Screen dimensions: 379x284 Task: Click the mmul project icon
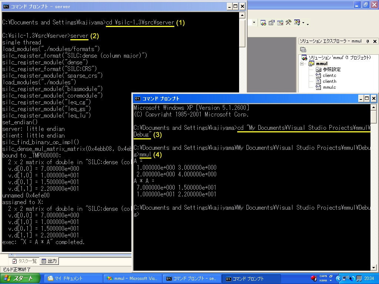point(311,64)
